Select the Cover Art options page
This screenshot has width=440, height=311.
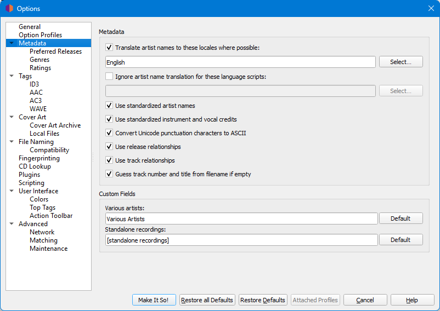(32, 117)
